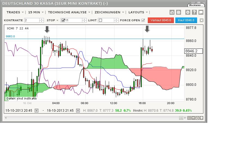Reset chart zoom with the circular arrow icon
The height and width of the screenshot is (143, 229).
[x=197, y=118]
